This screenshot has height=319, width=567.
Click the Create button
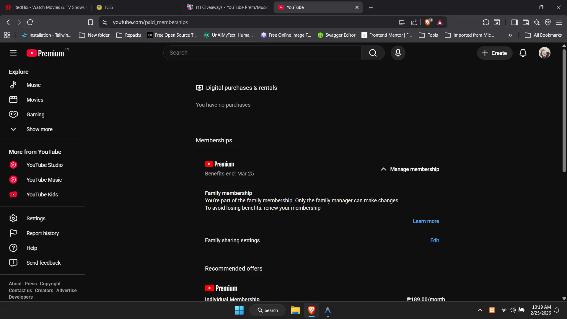(x=494, y=53)
